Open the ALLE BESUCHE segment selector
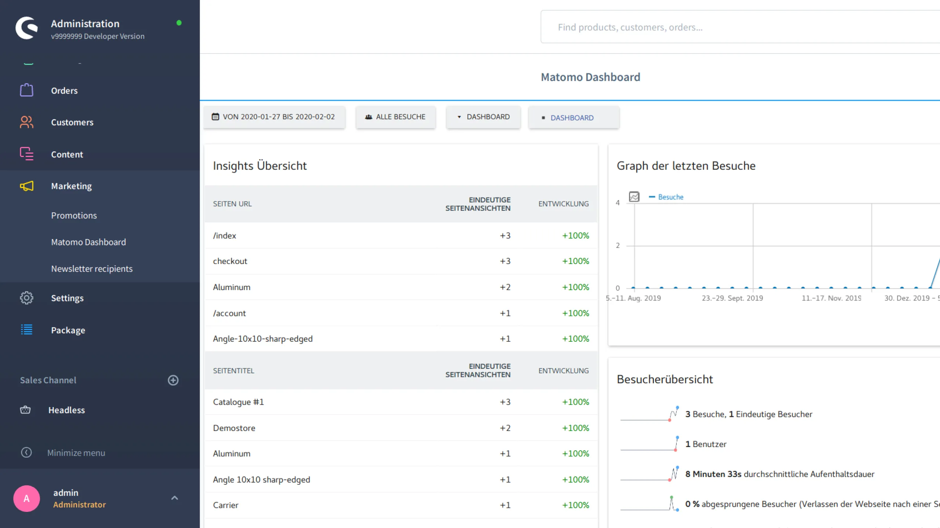940x528 pixels. click(x=395, y=117)
